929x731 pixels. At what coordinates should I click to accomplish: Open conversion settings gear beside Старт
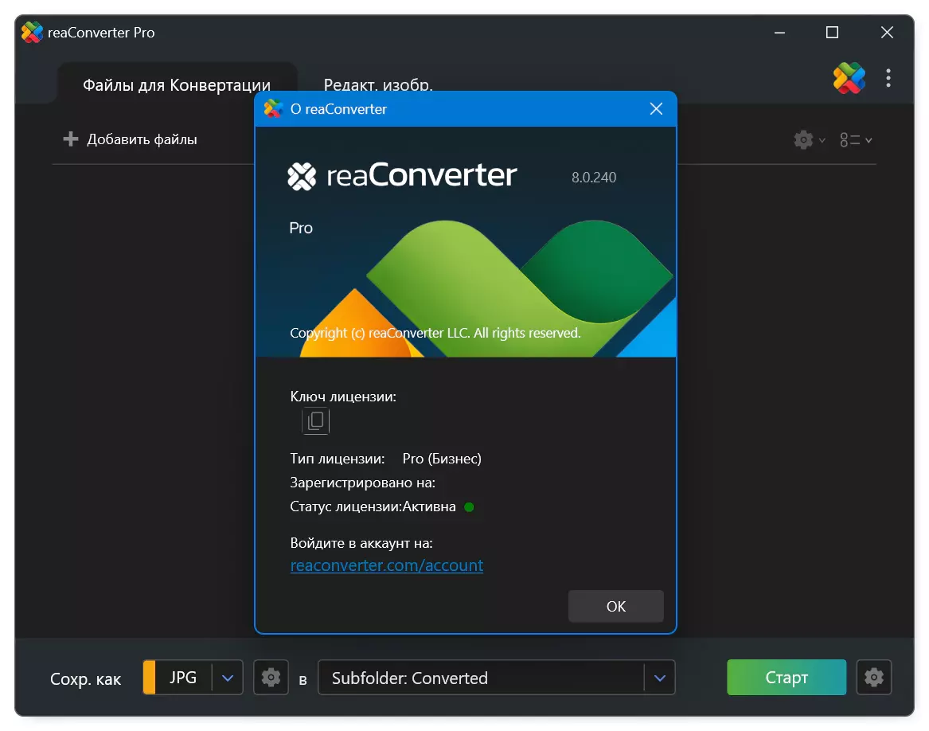pyautogui.click(x=874, y=677)
